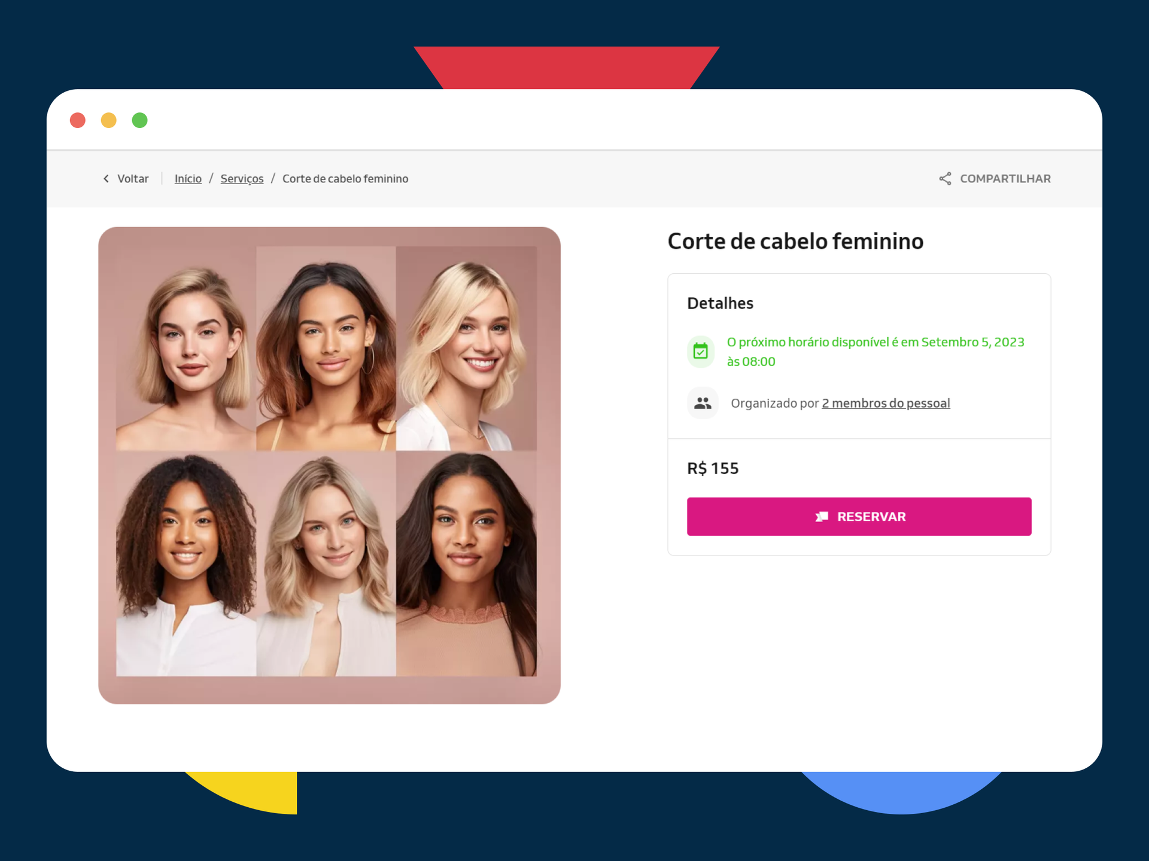Click the green calendar check icon
This screenshot has height=861, width=1149.
pos(701,351)
